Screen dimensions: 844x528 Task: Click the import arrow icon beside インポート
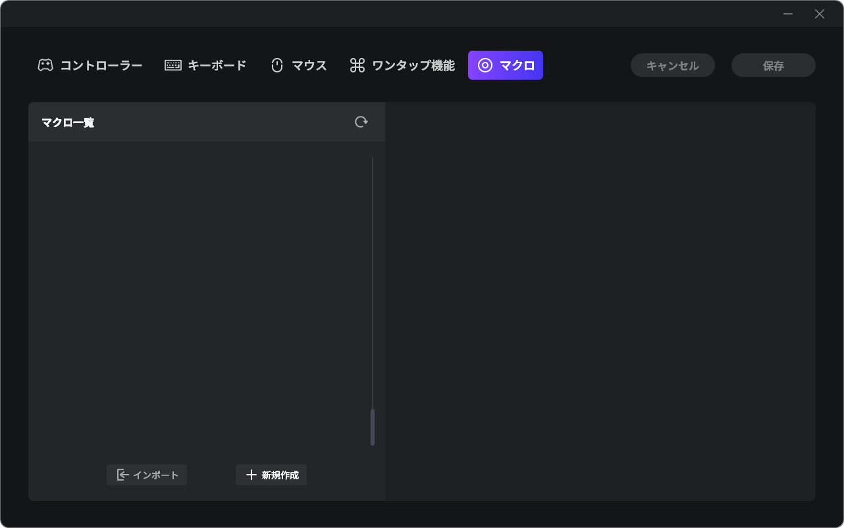click(x=122, y=475)
